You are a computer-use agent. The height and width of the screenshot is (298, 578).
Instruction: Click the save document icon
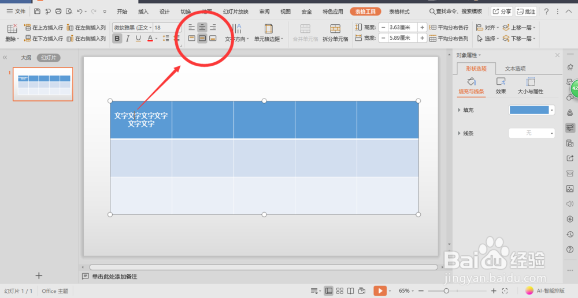tap(37, 12)
